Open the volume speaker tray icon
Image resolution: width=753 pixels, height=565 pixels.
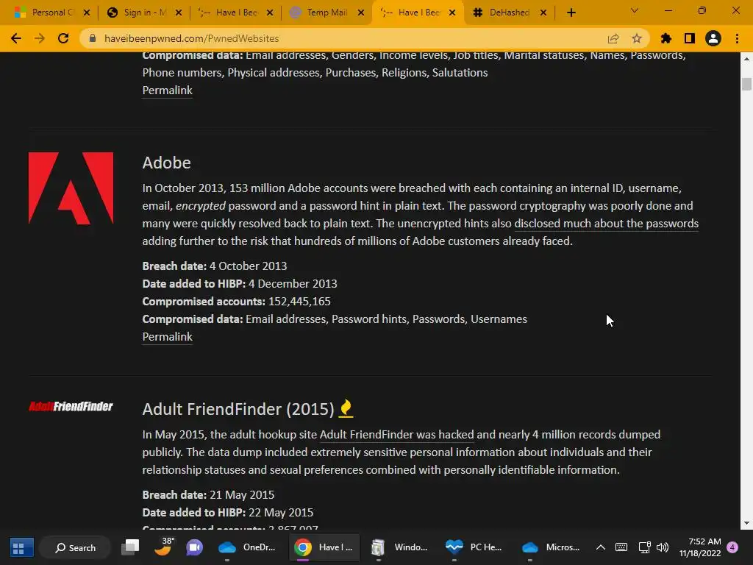663,547
